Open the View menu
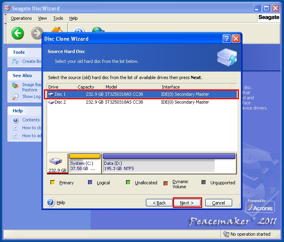This screenshot has height=242, width=284. 42,18
